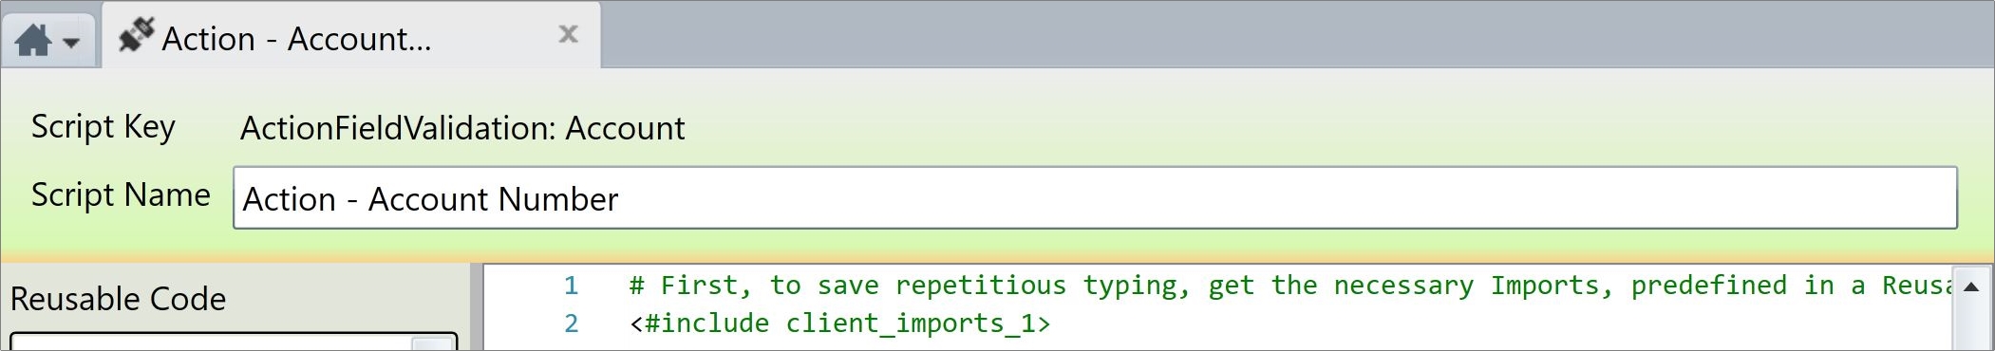
Task: Click the editor's vertical scrollbar track
Action: (1971, 327)
